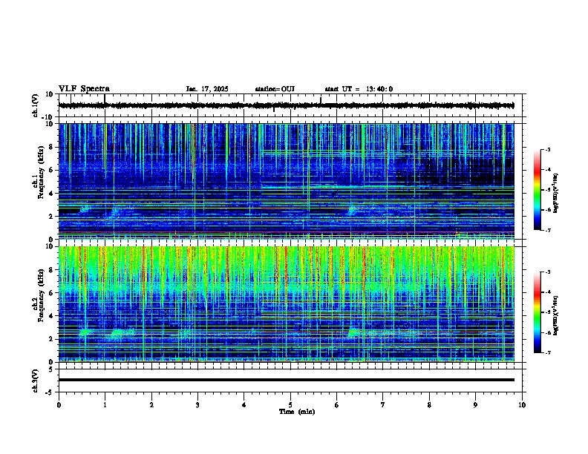Click the ch.1 colorbar log(PSD) unit label
The width and height of the screenshot is (588, 454).
tap(556, 194)
